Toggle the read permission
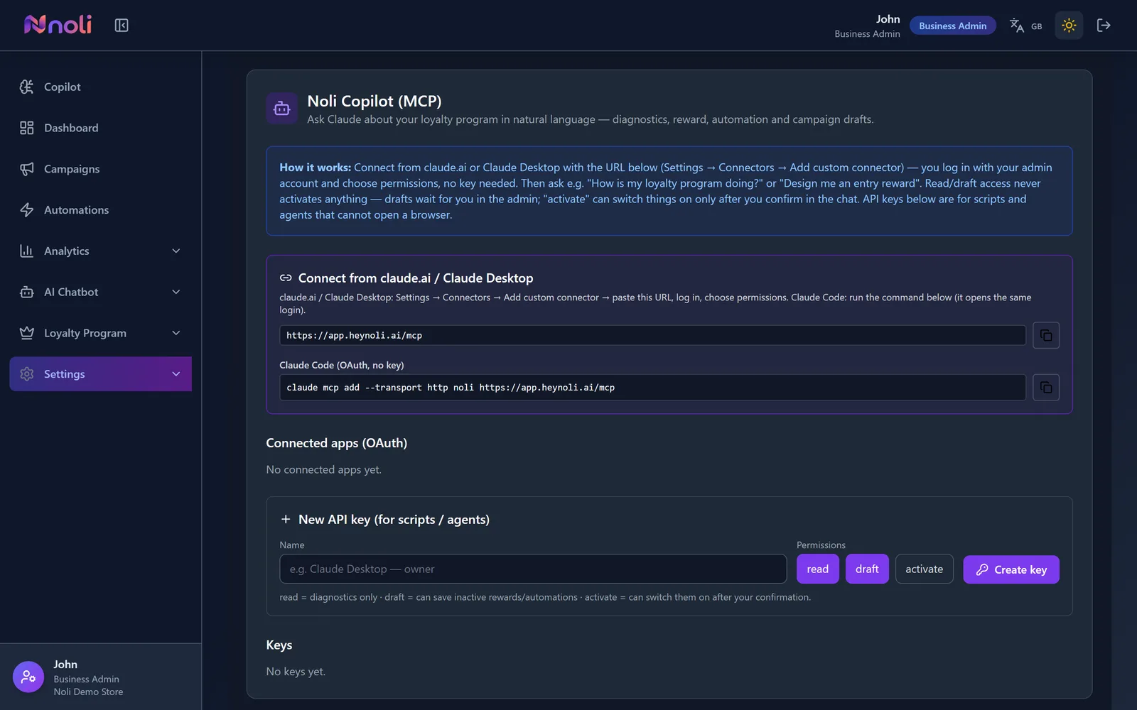Viewport: 1137px width, 710px height. (x=818, y=569)
